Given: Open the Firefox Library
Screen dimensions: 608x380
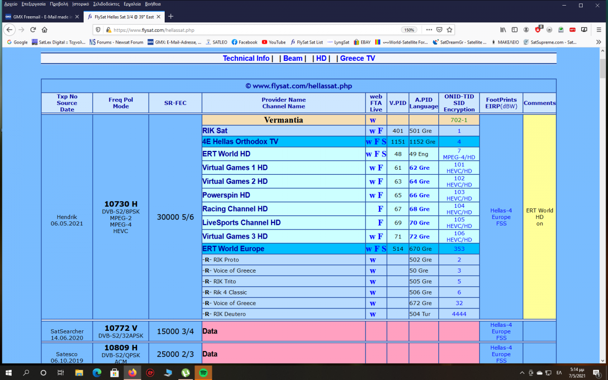Looking at the screenshot, I should coord(503,30).
